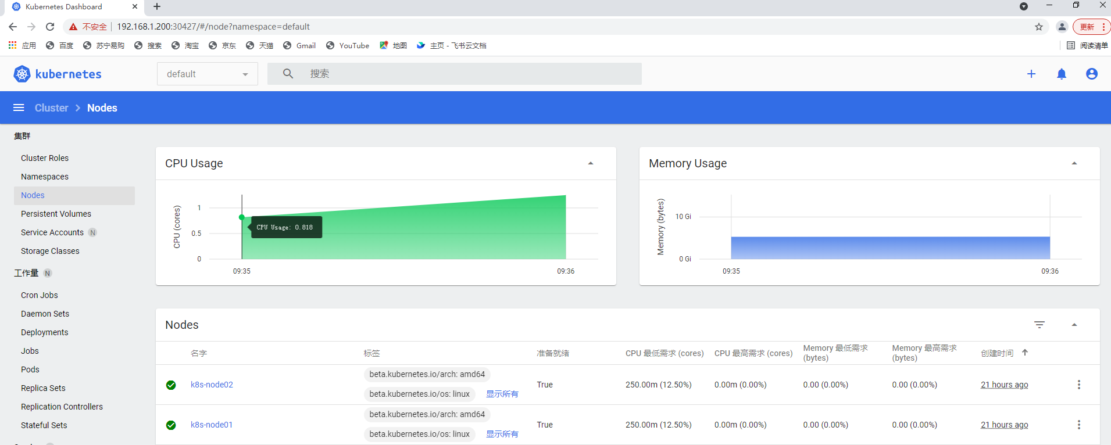Click the os: linux label chip of k8s-node01

tap(420, 434)
